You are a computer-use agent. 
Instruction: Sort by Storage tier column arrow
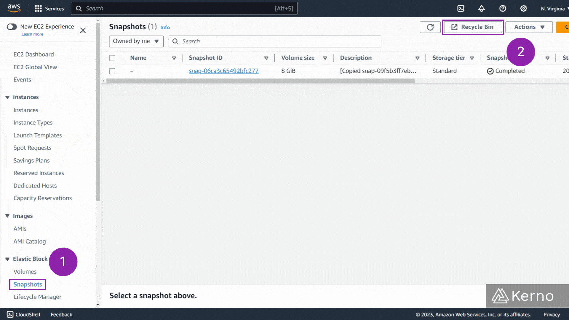(472, 58)
